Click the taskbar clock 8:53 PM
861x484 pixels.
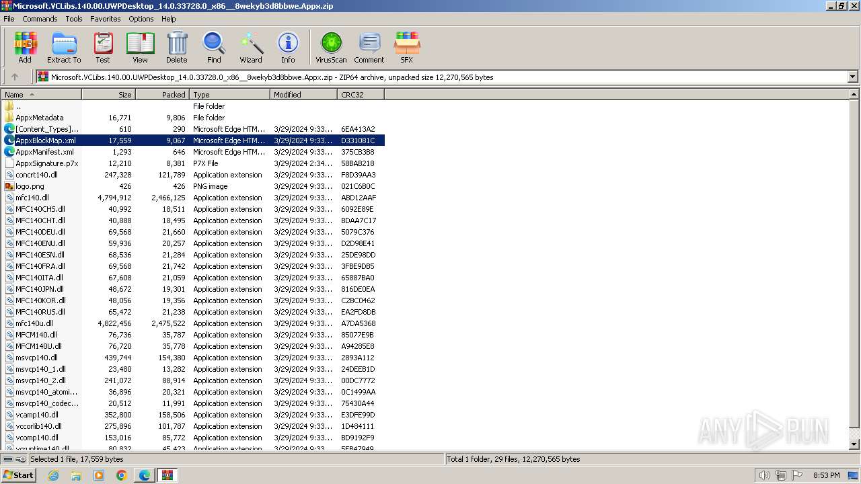tap(826, 475)
